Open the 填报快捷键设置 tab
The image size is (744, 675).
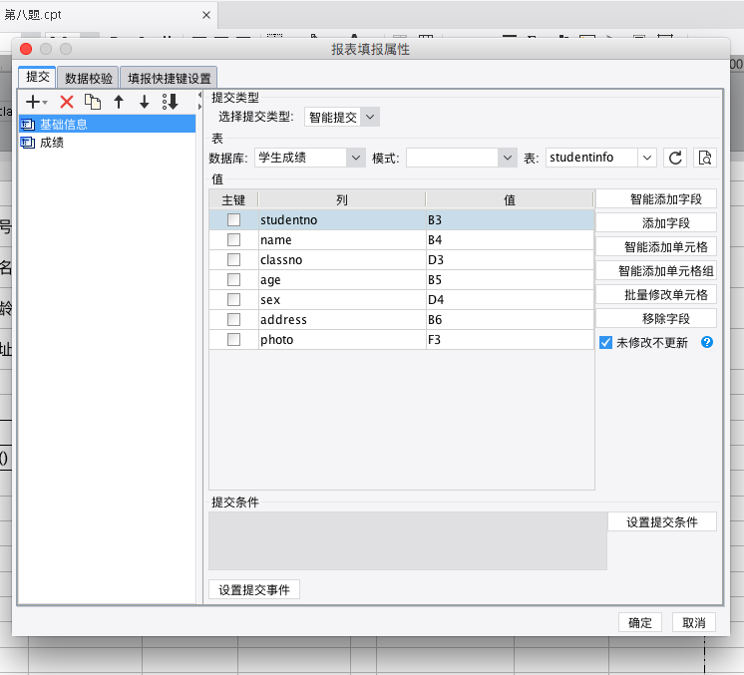coord(170,78)
